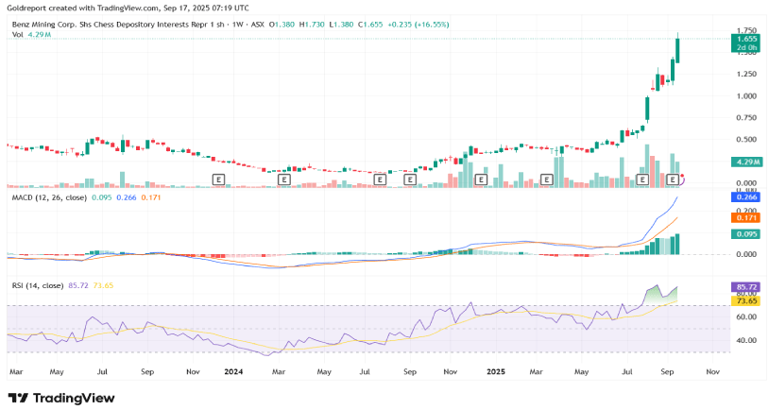Click the tallest green candle at chart right
769x410 pixels.
coord(676,49)
